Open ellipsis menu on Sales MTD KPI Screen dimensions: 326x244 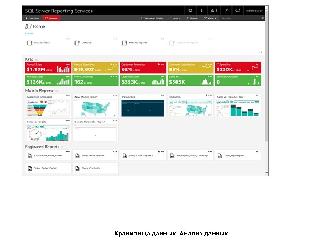point(210,76)
